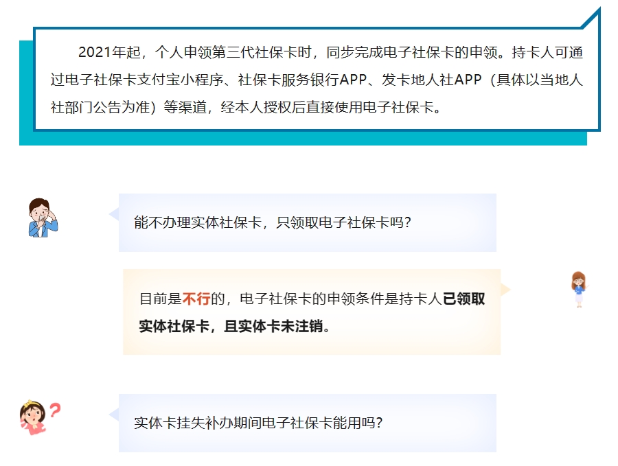Viewport: 618px width, 466px height.
Task: Click the line starting '过电子社保卡支付宝小程序'
Action: 317,80
